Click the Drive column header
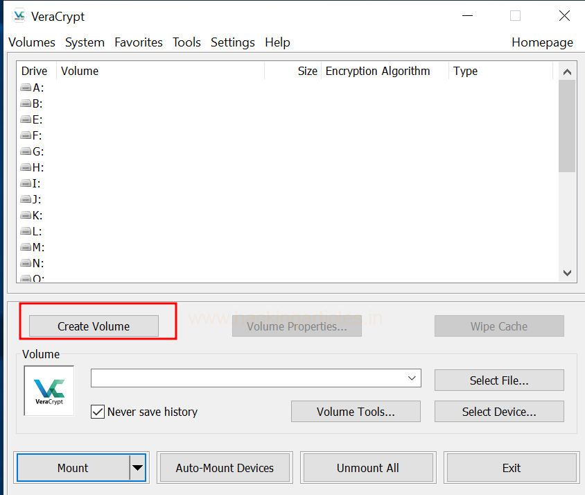585x495 pixels. click(x=36, y=71)
